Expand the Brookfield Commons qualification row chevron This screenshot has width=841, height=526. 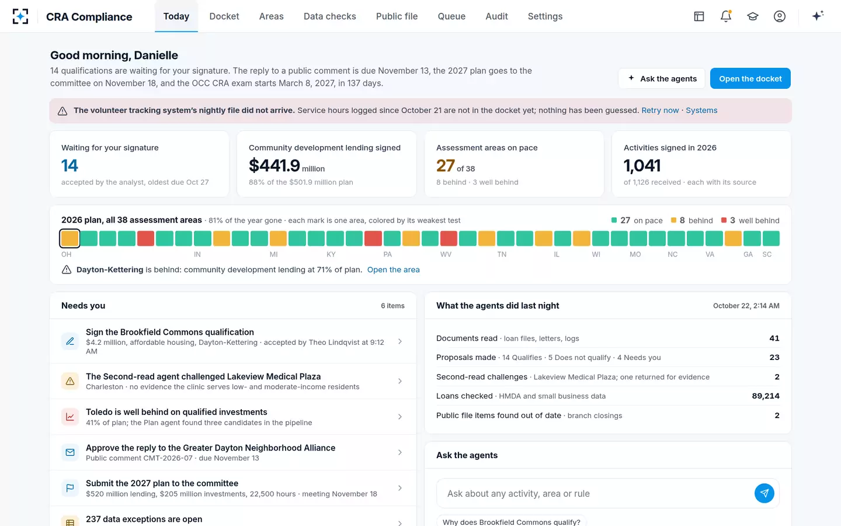[x=400, y=341]
